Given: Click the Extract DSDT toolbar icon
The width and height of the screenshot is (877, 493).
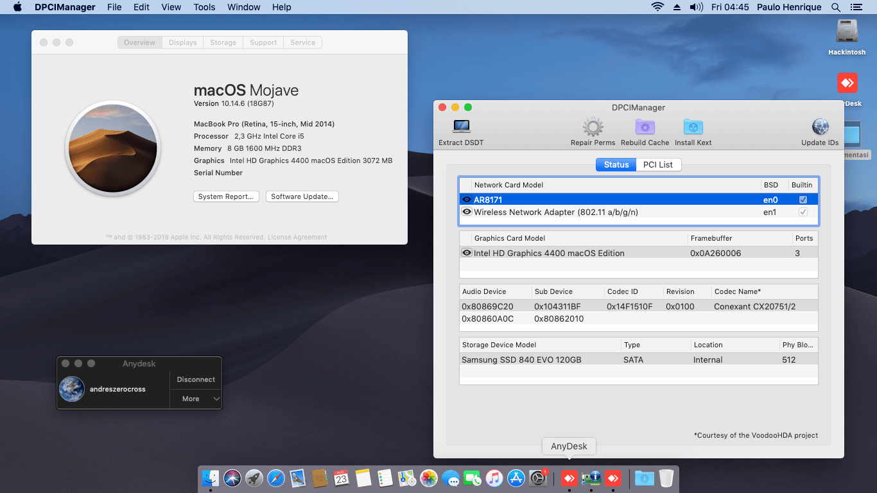Looking at the screenshot, I should 461,126.
